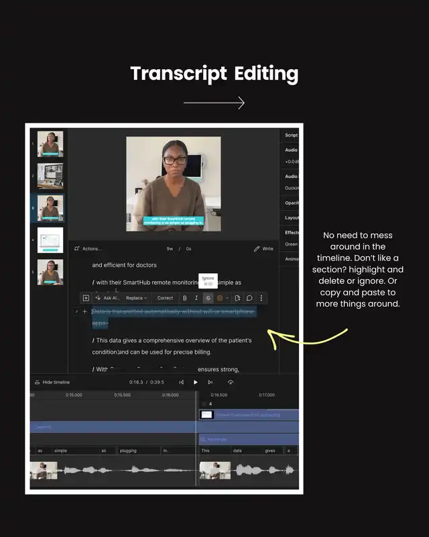Image resolution: width=429 pixels, height=537 pixels.
Task: Click the Ask AI button
Action: pyautogui.click(x=107, y=298)
